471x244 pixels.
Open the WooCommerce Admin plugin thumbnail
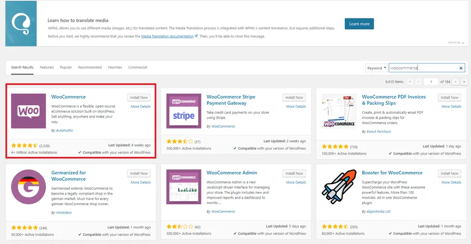[x=184, y=187]
